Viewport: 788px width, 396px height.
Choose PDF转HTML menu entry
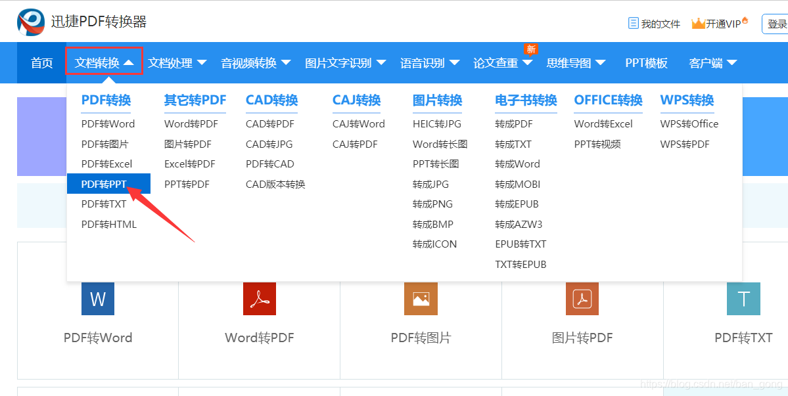109,225
